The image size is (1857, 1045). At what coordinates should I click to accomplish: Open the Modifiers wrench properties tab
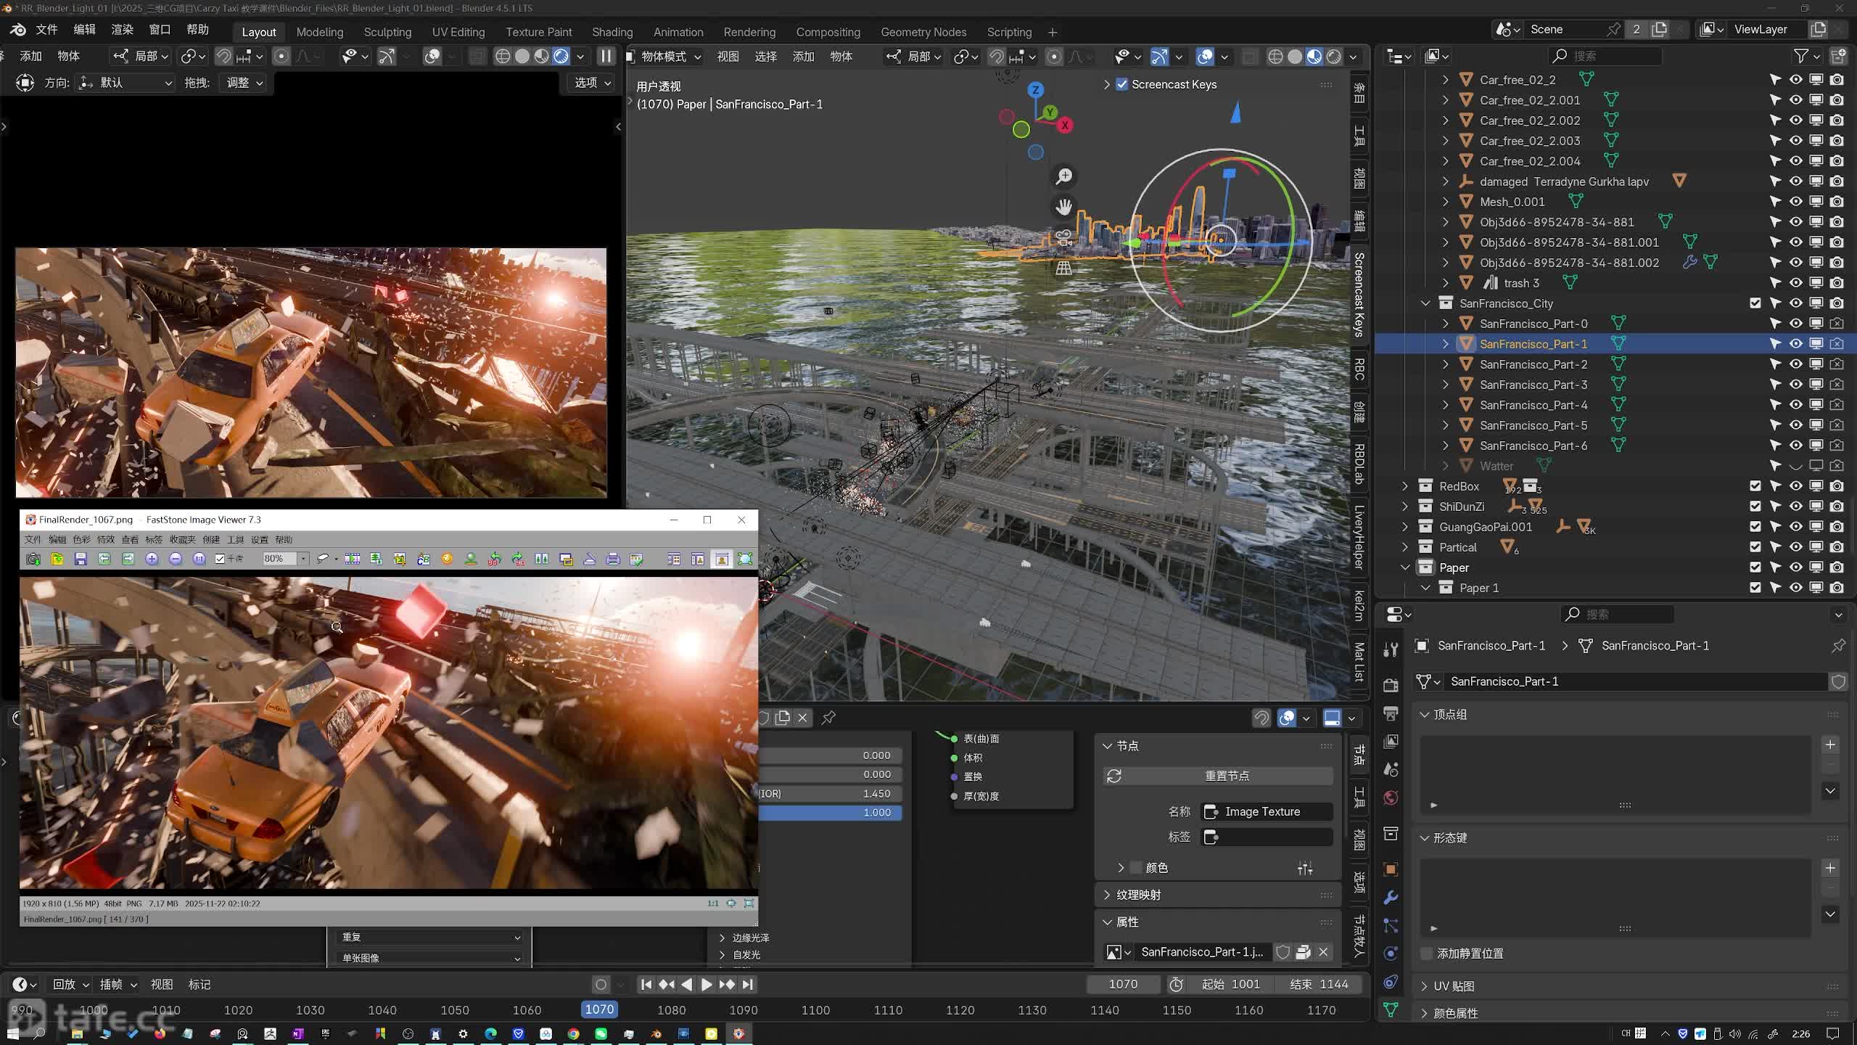[x=1391, y=898]
